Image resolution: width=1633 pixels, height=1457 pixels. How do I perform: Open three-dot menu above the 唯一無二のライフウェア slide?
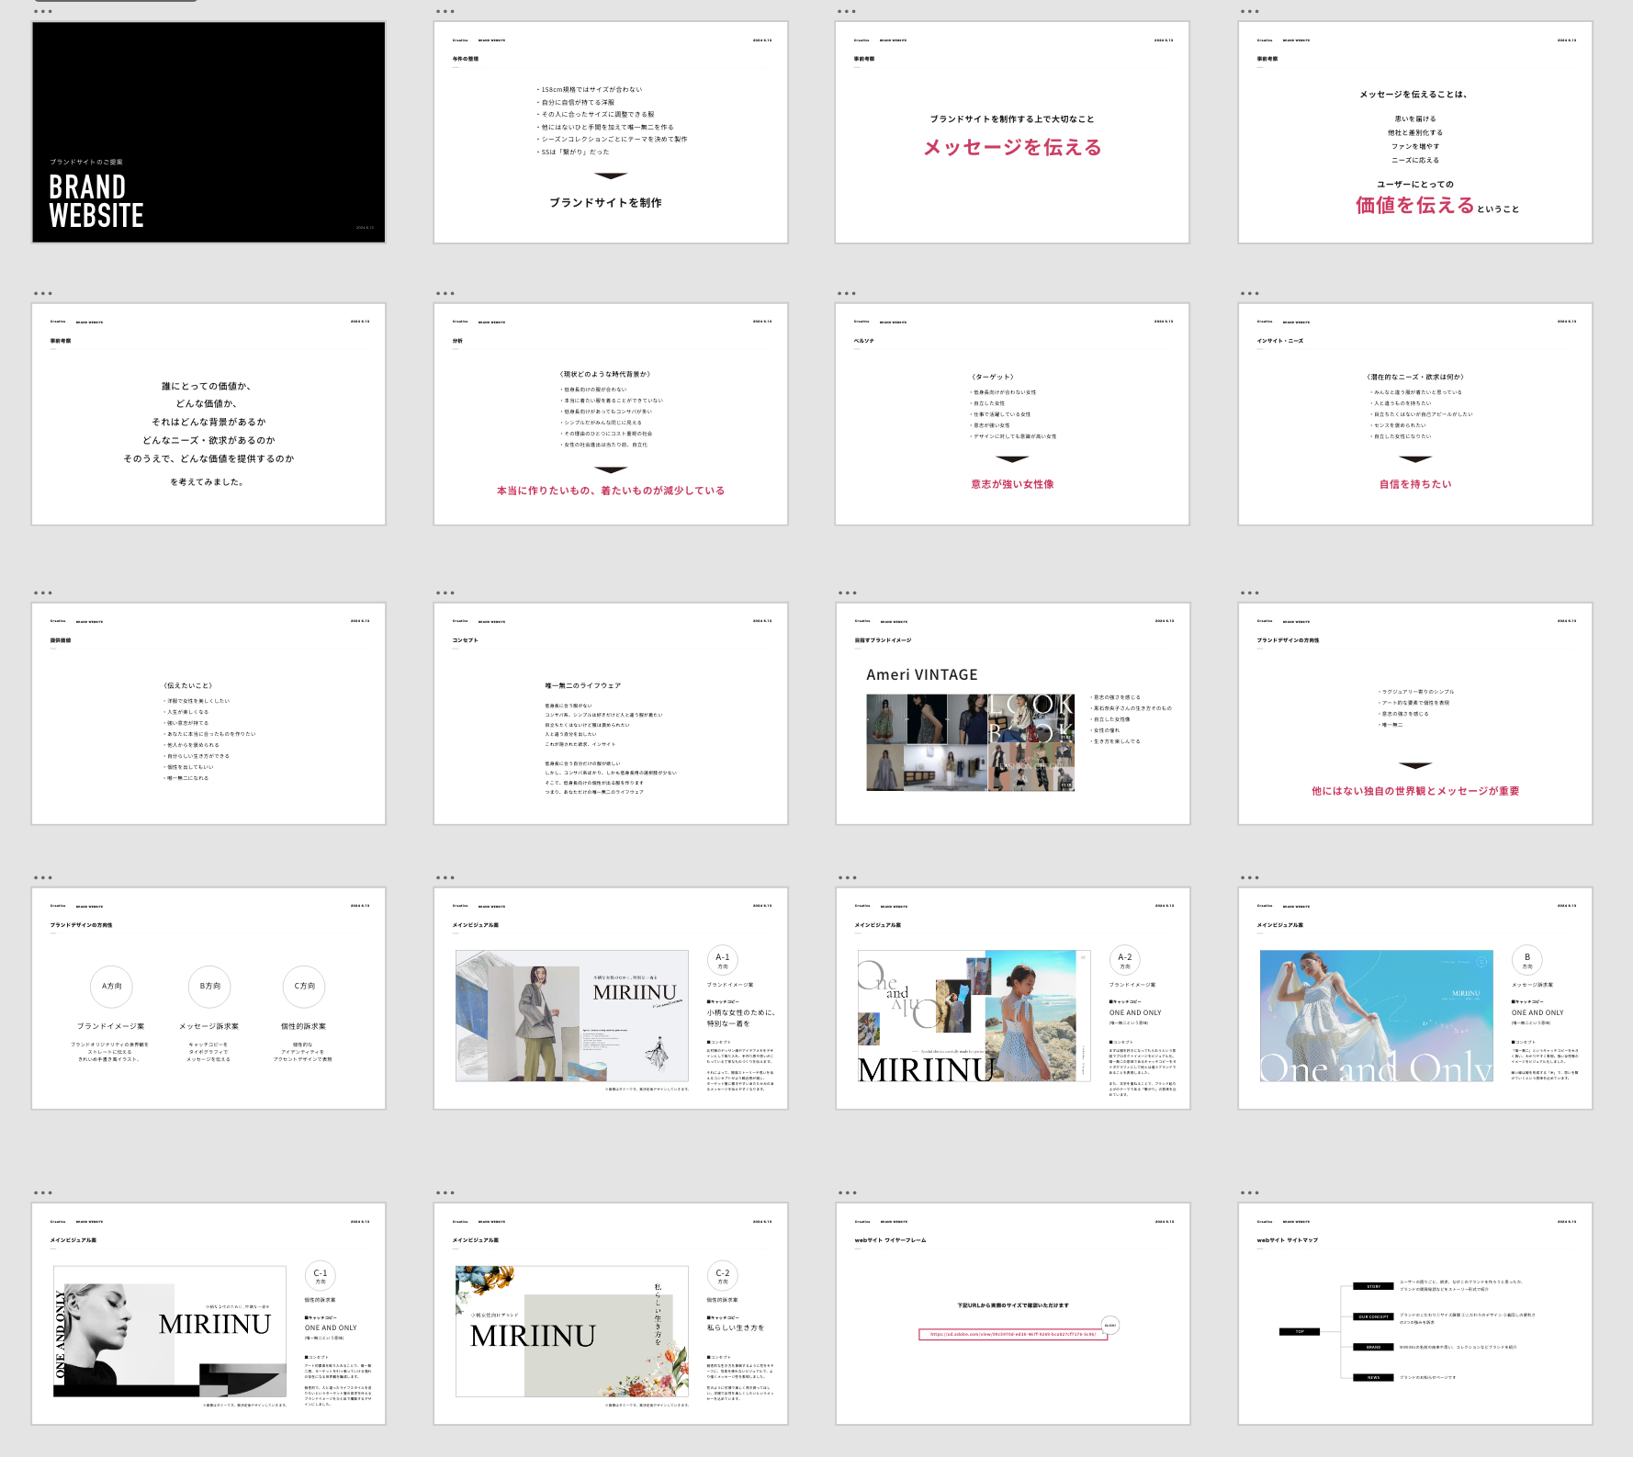[x=445, y=593]
